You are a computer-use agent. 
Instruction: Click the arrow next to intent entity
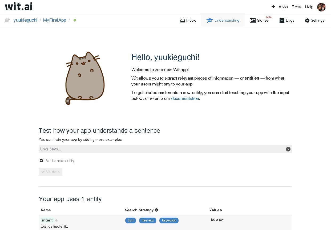[56, 220]
